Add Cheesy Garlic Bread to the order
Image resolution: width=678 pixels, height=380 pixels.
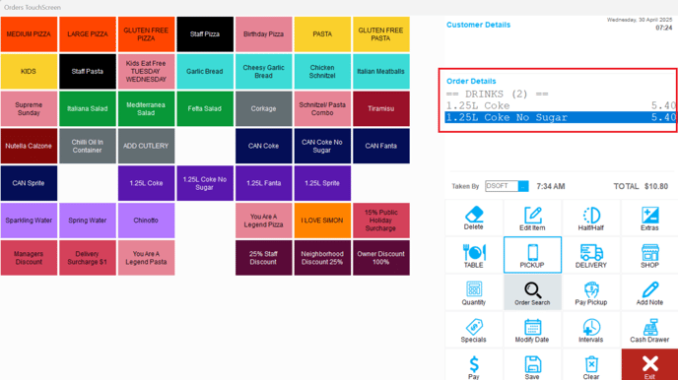(x=264, y=71)
